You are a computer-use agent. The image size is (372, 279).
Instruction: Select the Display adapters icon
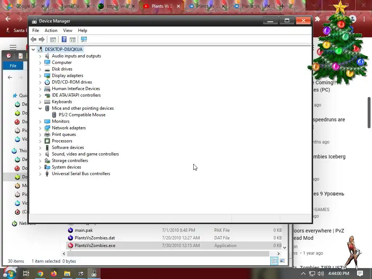[x=47, y=76]
